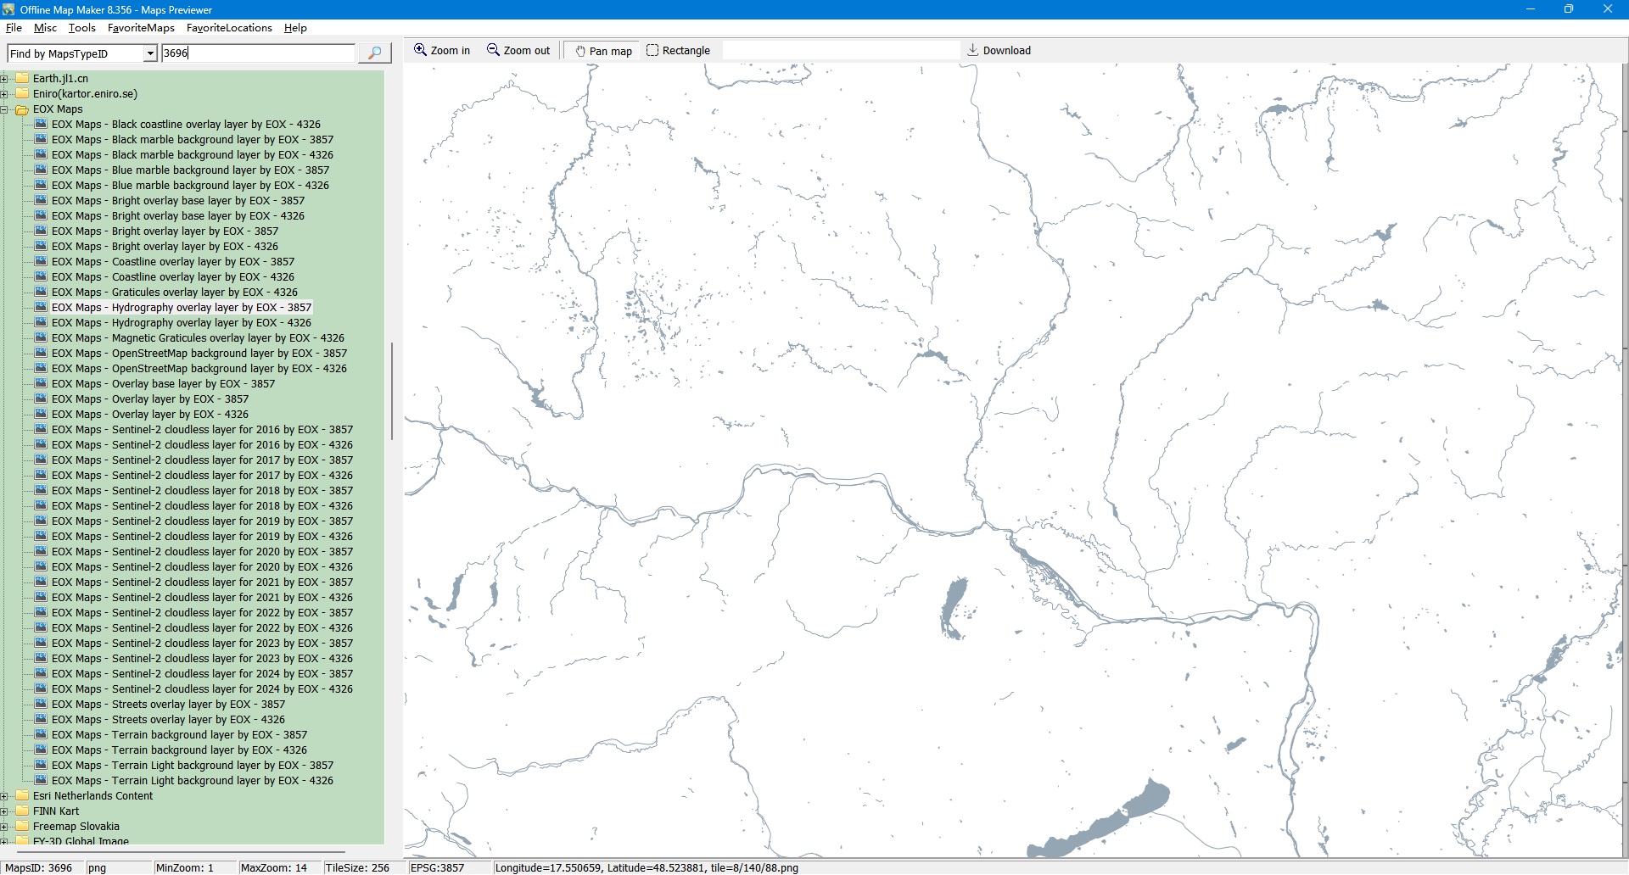Select the Rectangle selection tool
1629x875 pixels.
tap(678, 51)
